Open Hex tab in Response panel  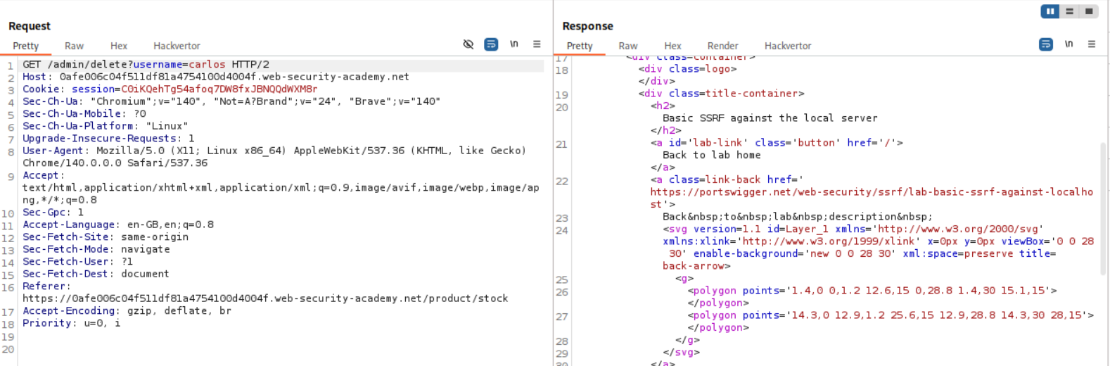click(672, 46)
